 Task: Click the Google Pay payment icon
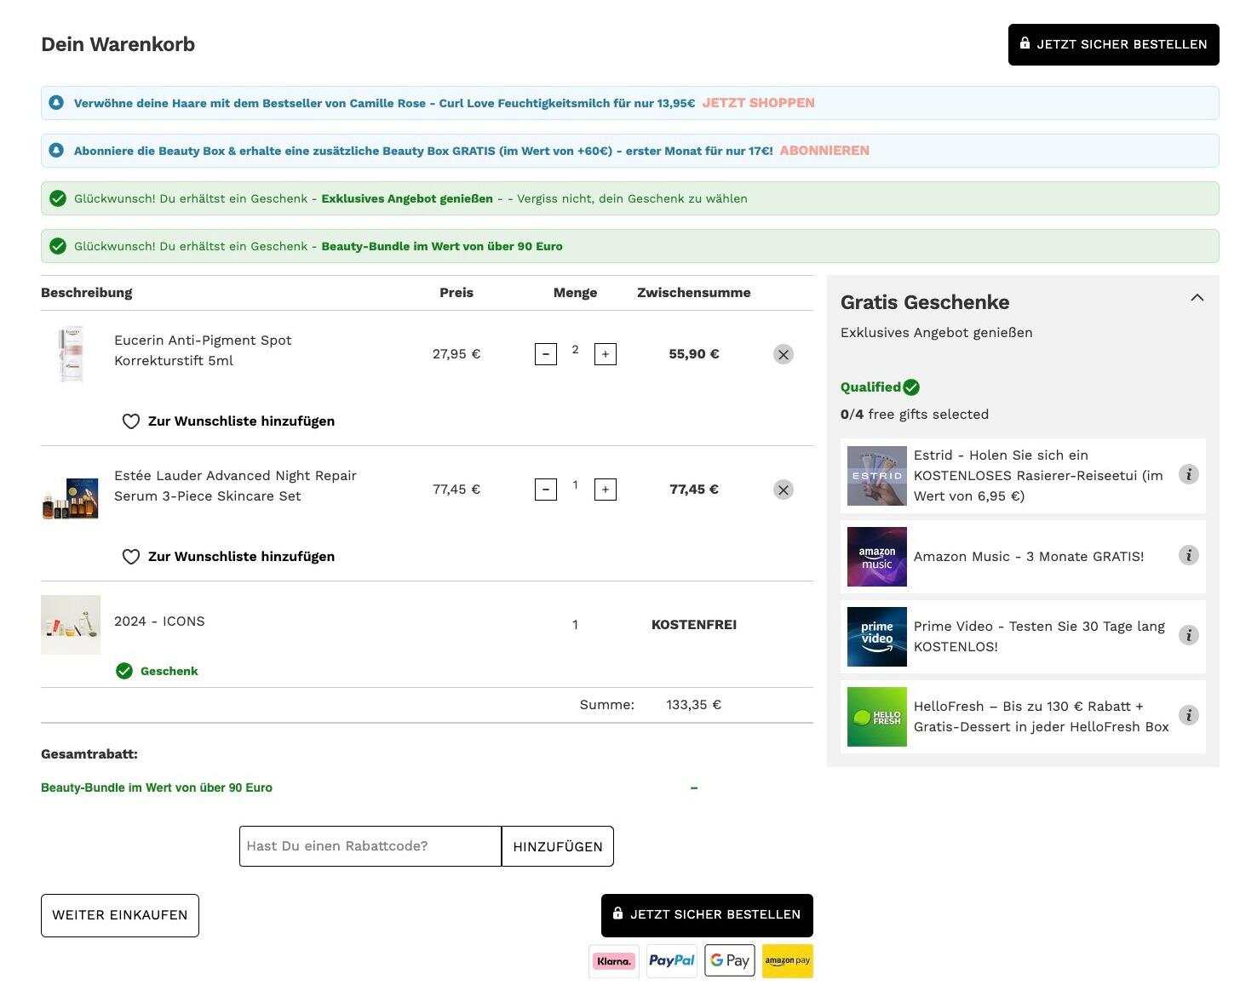click(730, 961)
